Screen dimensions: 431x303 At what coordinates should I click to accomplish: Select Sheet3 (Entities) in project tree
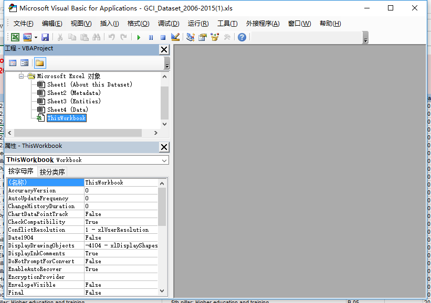tap(74, 101)
